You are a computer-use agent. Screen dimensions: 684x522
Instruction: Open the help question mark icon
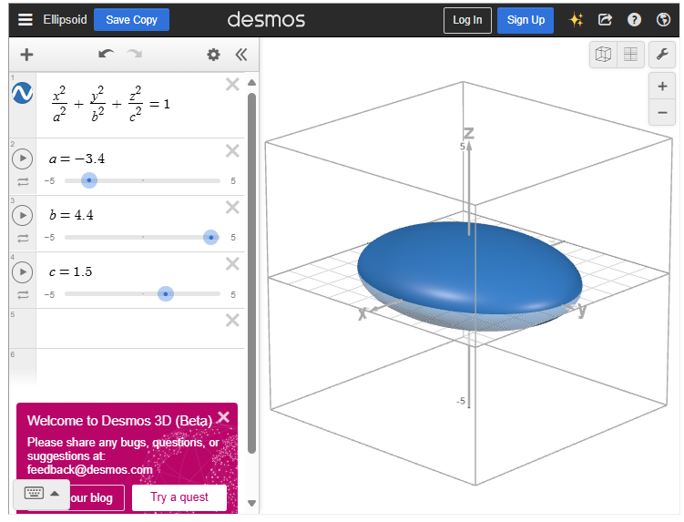[x=634, y=19]
